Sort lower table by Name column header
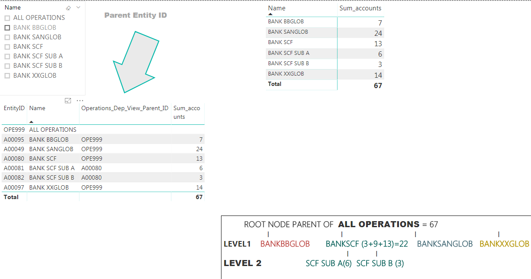531x279 pixels. [x=37, y=108]
